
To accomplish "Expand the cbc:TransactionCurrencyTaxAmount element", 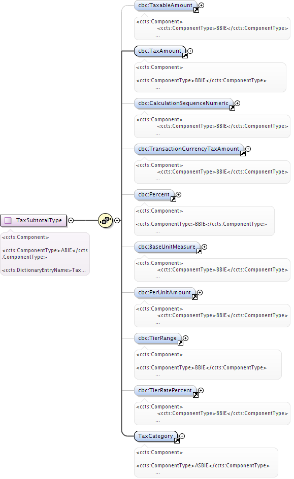I will [248, 149].
